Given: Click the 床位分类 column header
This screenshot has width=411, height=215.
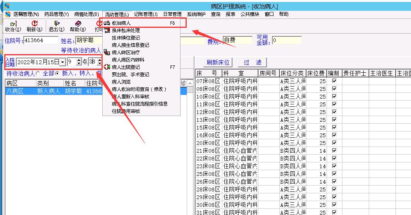Looking at the screenshot, I should (x=292, y=73).
